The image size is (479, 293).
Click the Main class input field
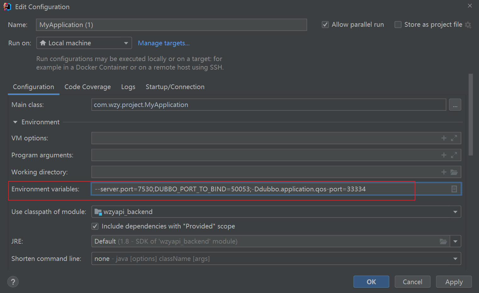pos(268,105)
